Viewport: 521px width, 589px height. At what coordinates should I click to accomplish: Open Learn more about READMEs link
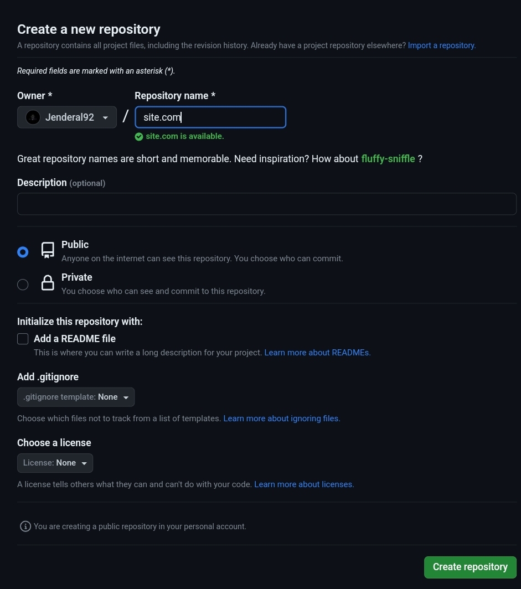click(x=317, y=353)
